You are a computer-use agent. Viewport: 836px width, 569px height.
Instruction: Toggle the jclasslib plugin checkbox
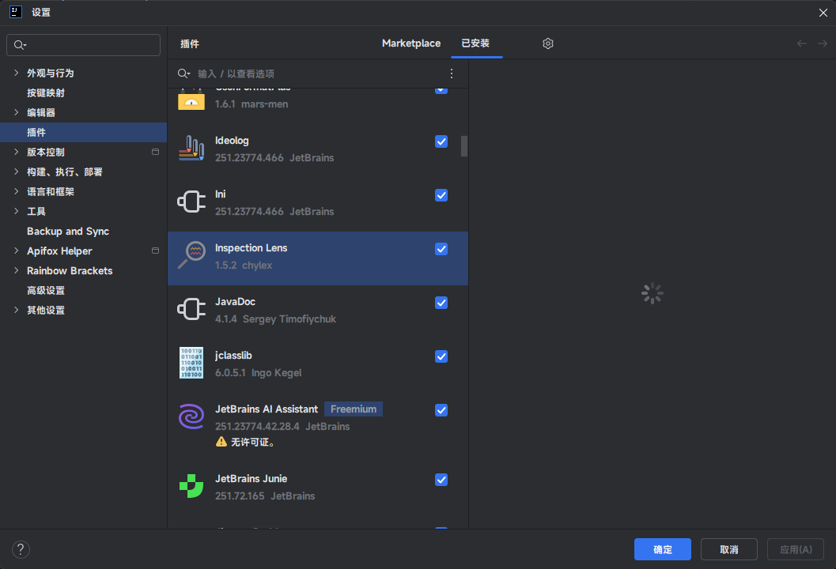click(x=441, y=356)
